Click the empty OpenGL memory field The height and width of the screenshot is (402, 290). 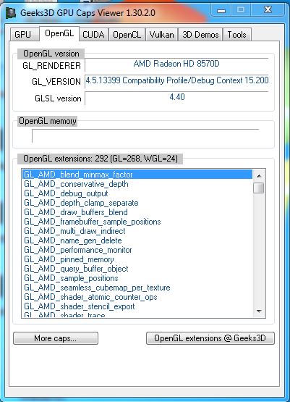point(145,135)
